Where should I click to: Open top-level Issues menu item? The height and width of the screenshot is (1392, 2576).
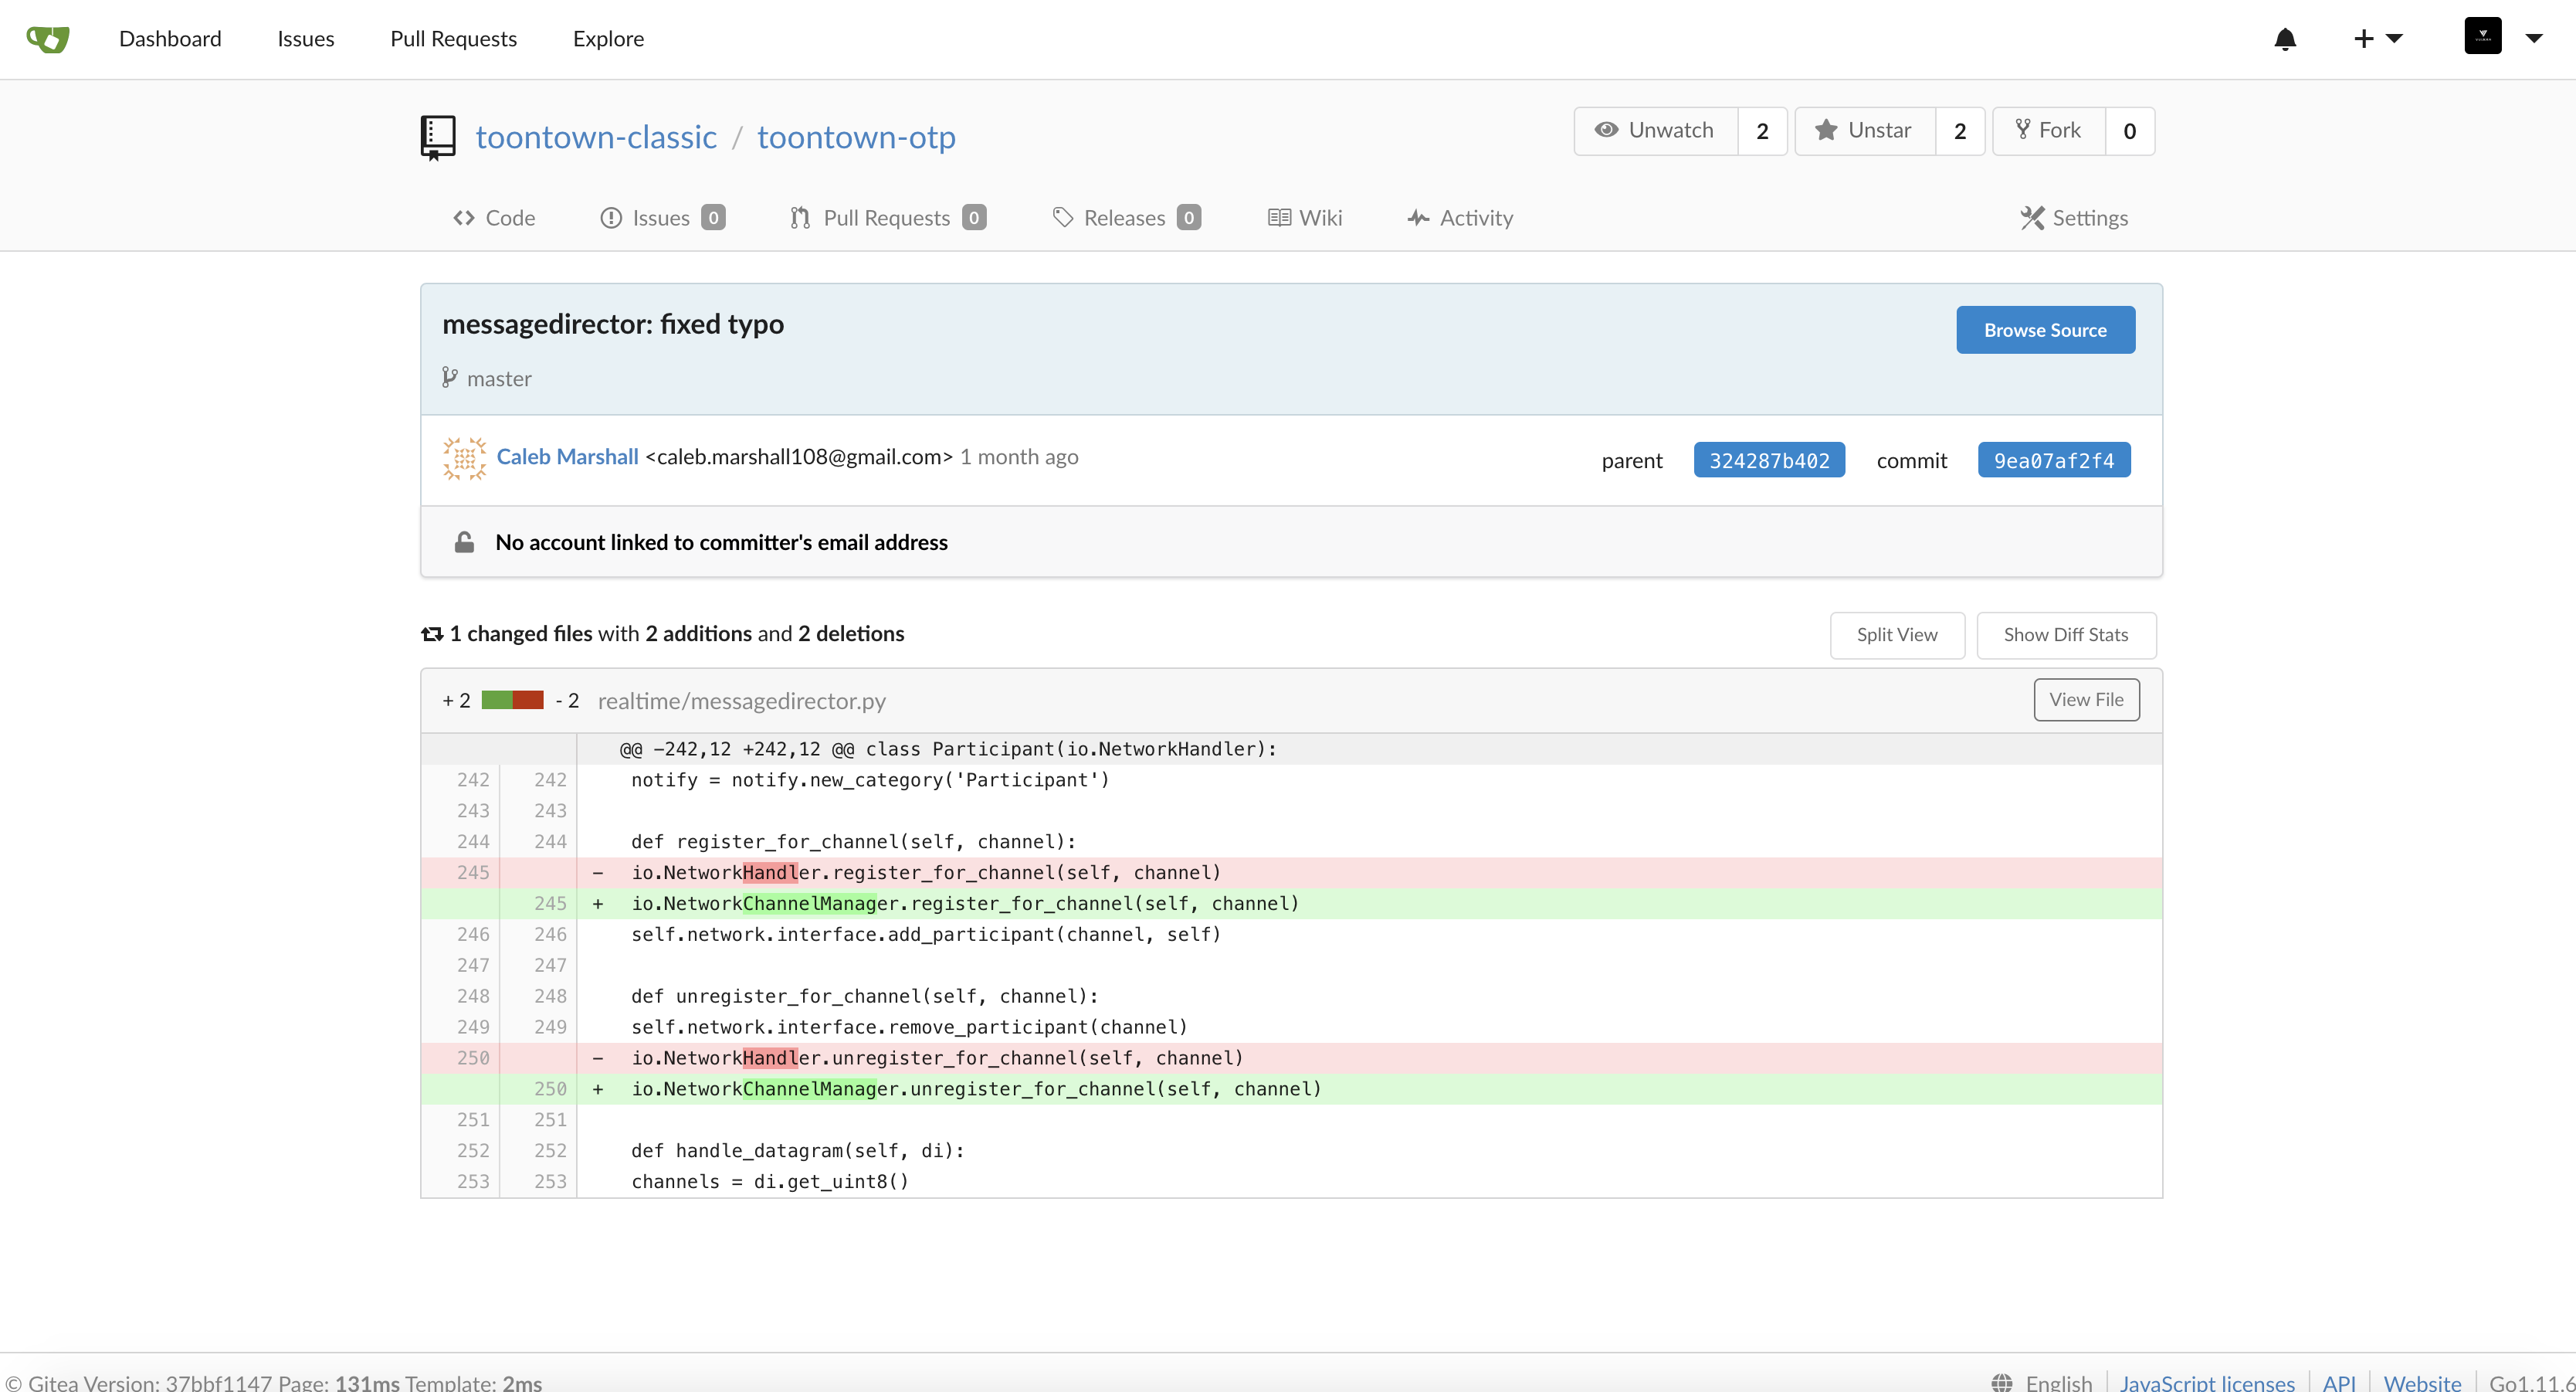point(306,39)
